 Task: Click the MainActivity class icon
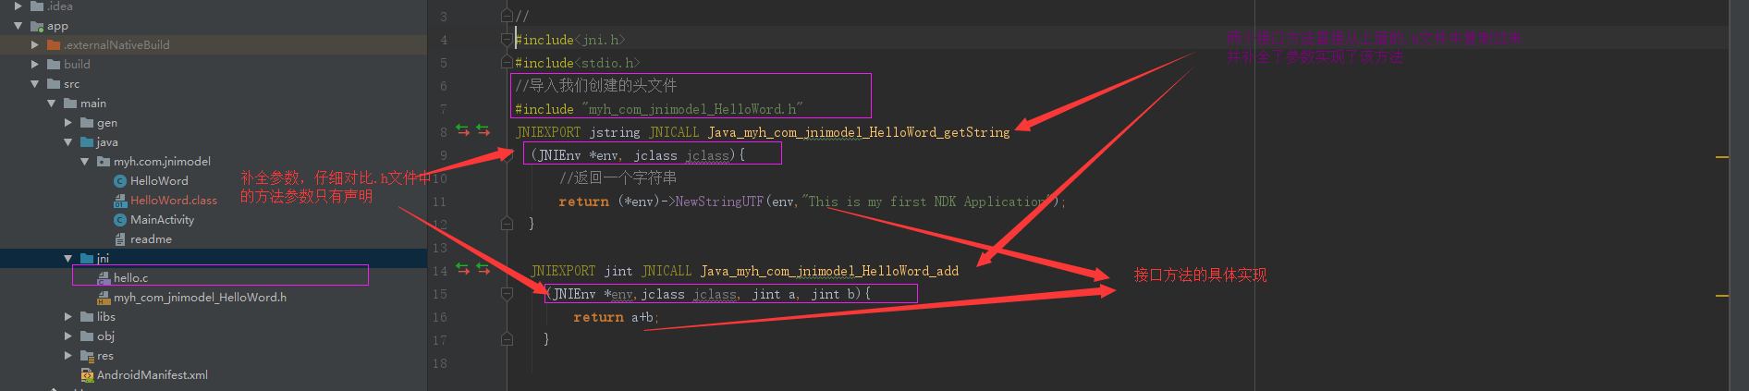pos(120,220)
